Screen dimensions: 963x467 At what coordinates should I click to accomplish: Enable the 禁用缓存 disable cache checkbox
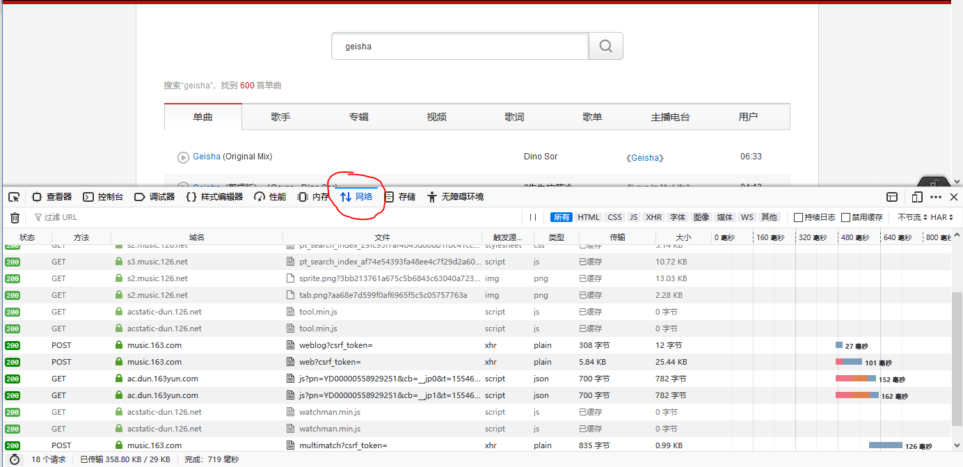[845, 217]
